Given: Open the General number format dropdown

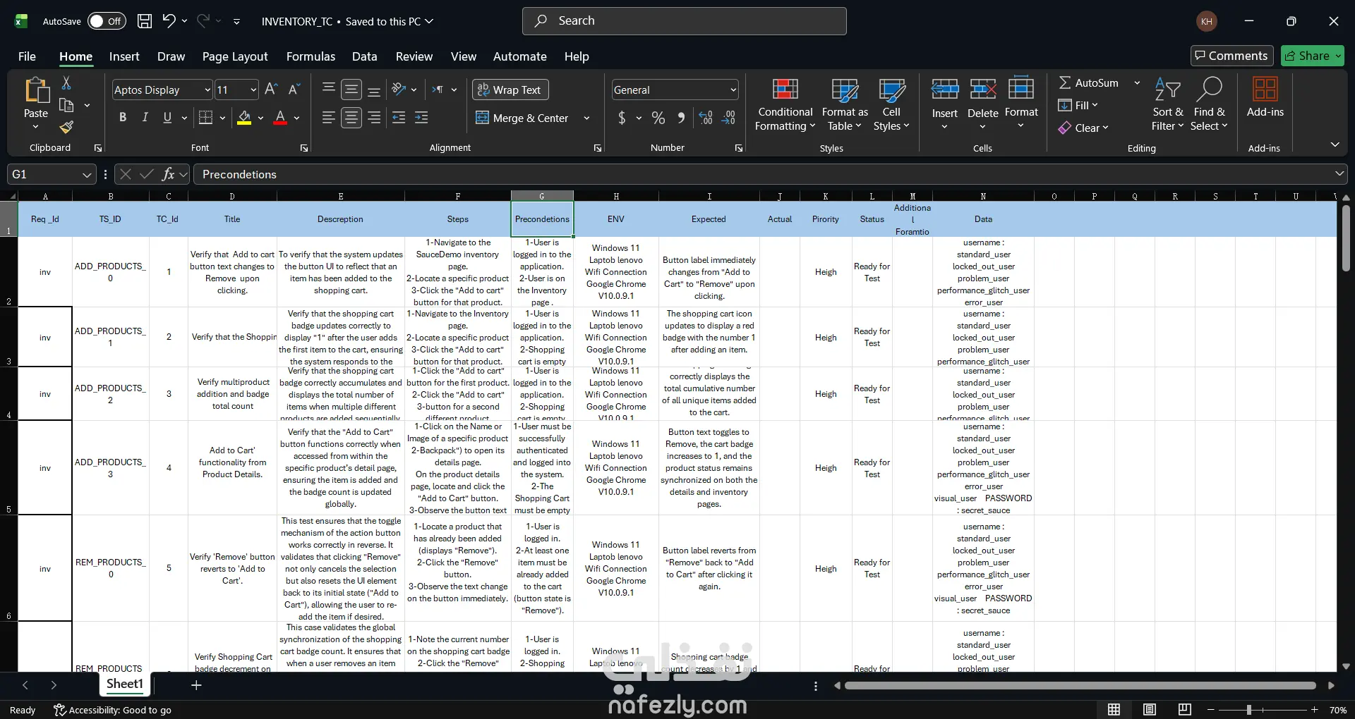Looking at the screenshot, I should pyautogui.click(x=733, y=90).
